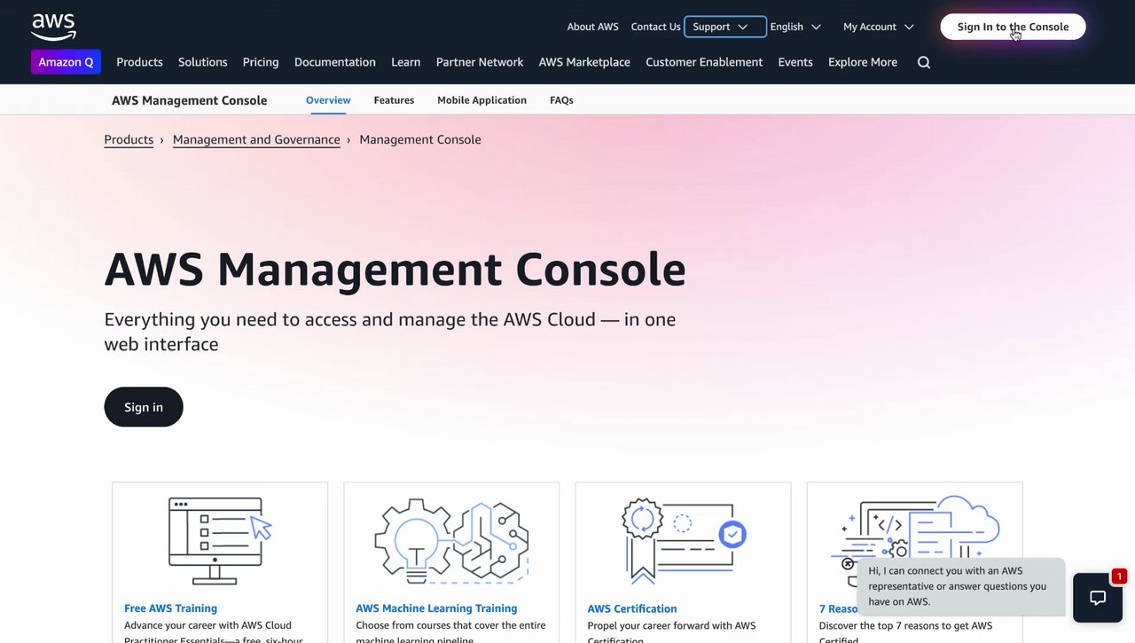Go to Products breadcrumb link
This screenshot has height=643, width=1135.
129,139
